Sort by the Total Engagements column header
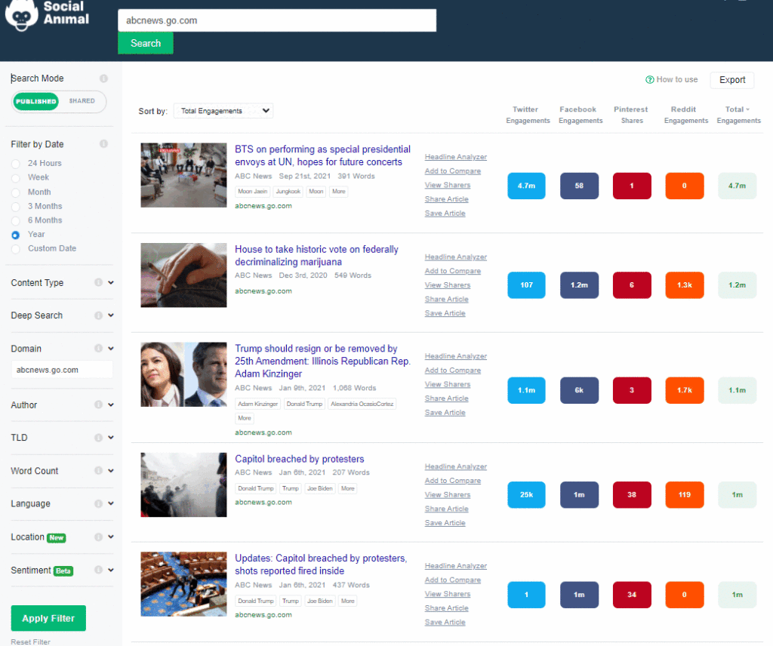Image resolution: width=773 pixels, height=646 pixels. [738, 115]
